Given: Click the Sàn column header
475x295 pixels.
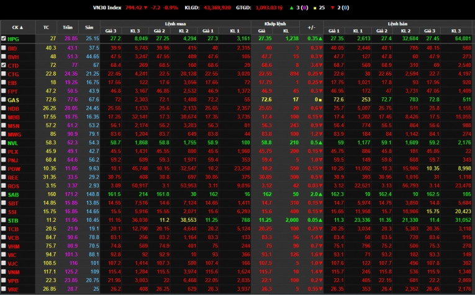Looking at the screenshot, I should pyautogui.click(x=89, y=27).
